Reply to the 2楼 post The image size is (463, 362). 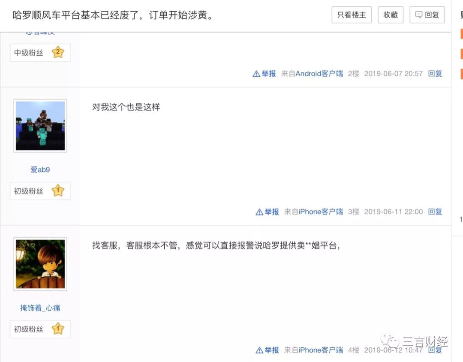[x=435, y=73]
